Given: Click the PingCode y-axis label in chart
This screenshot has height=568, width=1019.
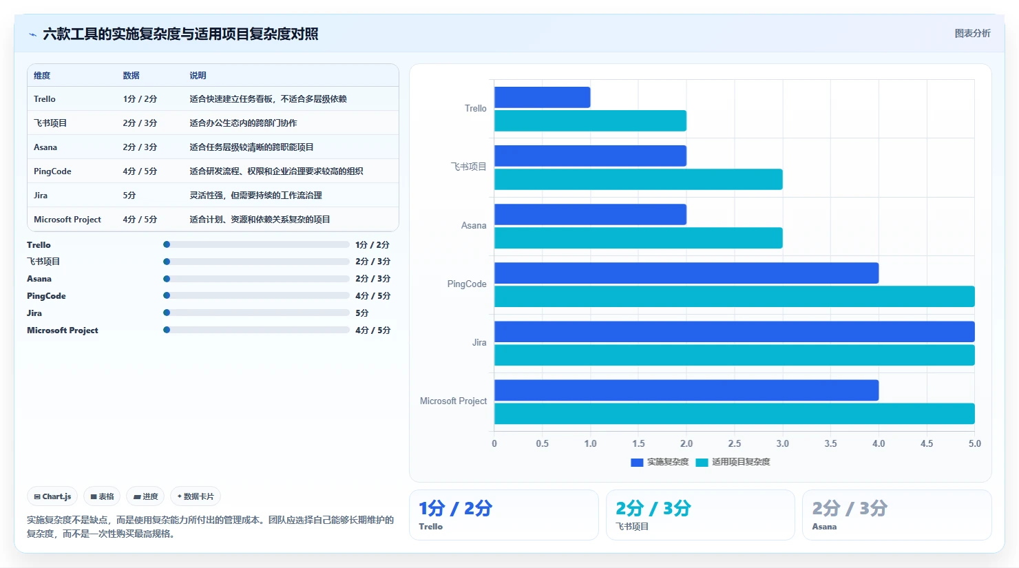Looking at the screenshot, I should tap(467, 284).
